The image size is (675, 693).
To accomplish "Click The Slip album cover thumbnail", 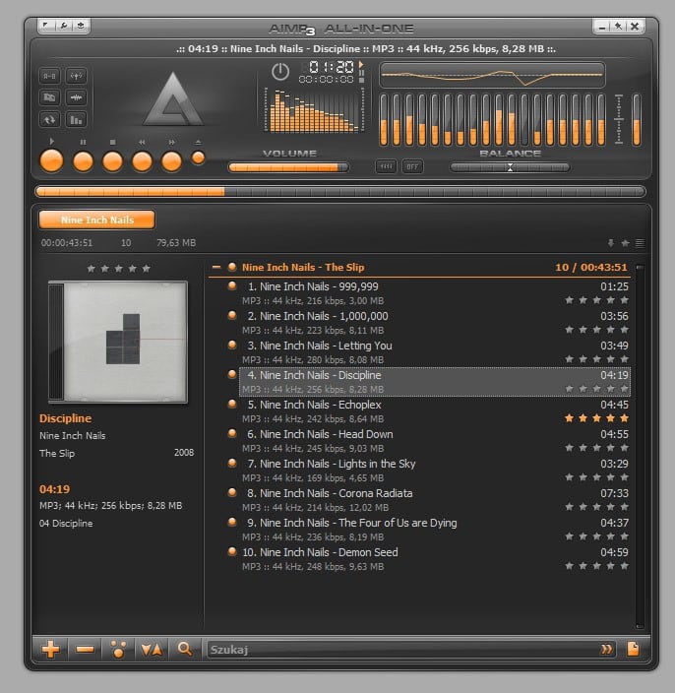I will point(118,342).
